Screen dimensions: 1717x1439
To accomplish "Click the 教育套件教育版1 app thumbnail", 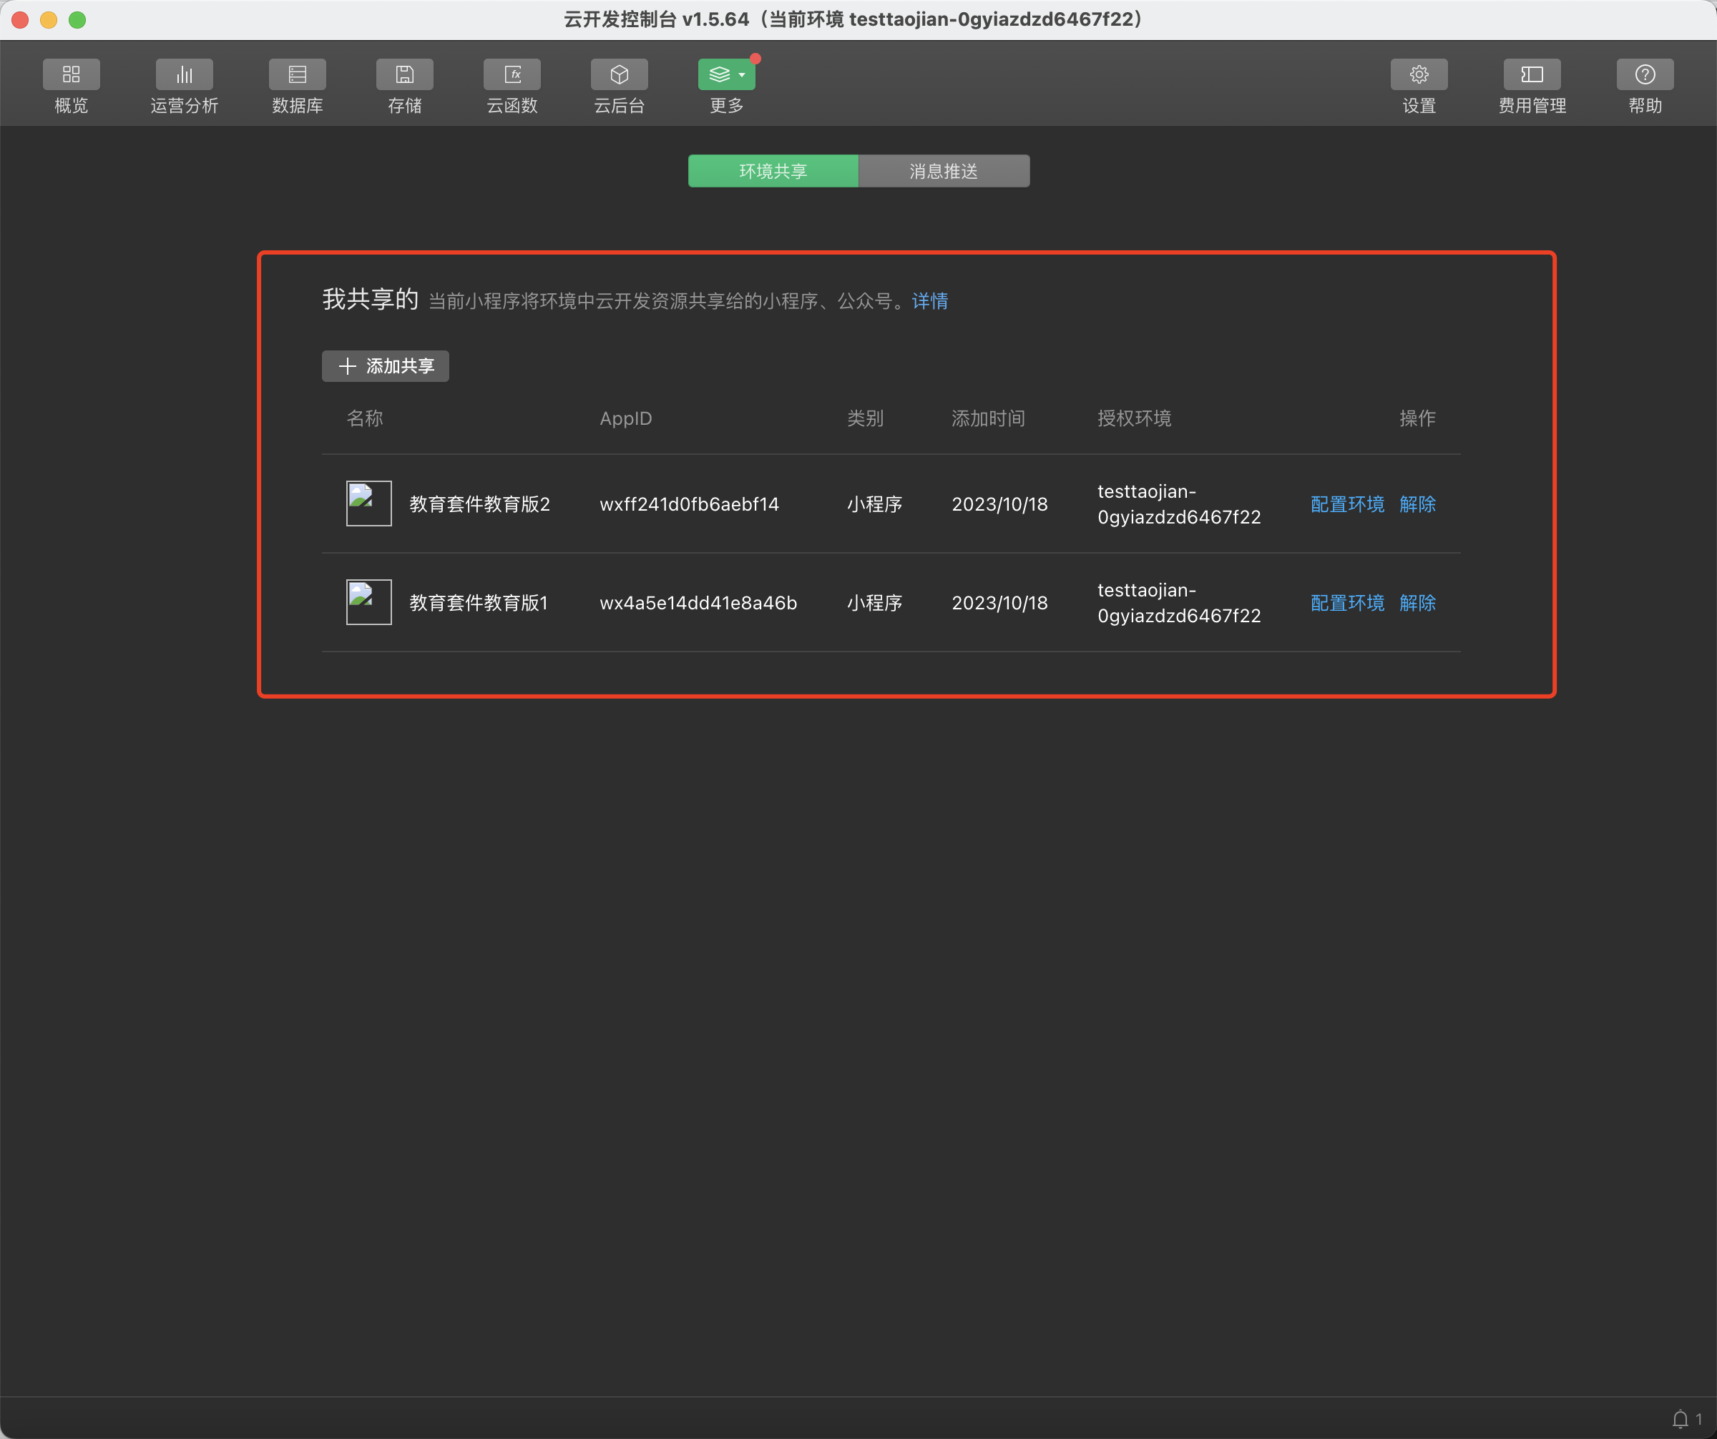I will pyautogui.click(x=368, y=602).
